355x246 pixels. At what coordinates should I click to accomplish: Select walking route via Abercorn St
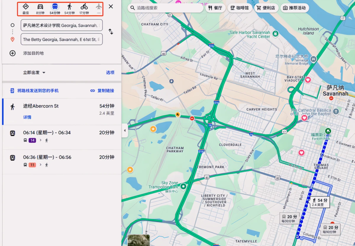pos(62,111)
